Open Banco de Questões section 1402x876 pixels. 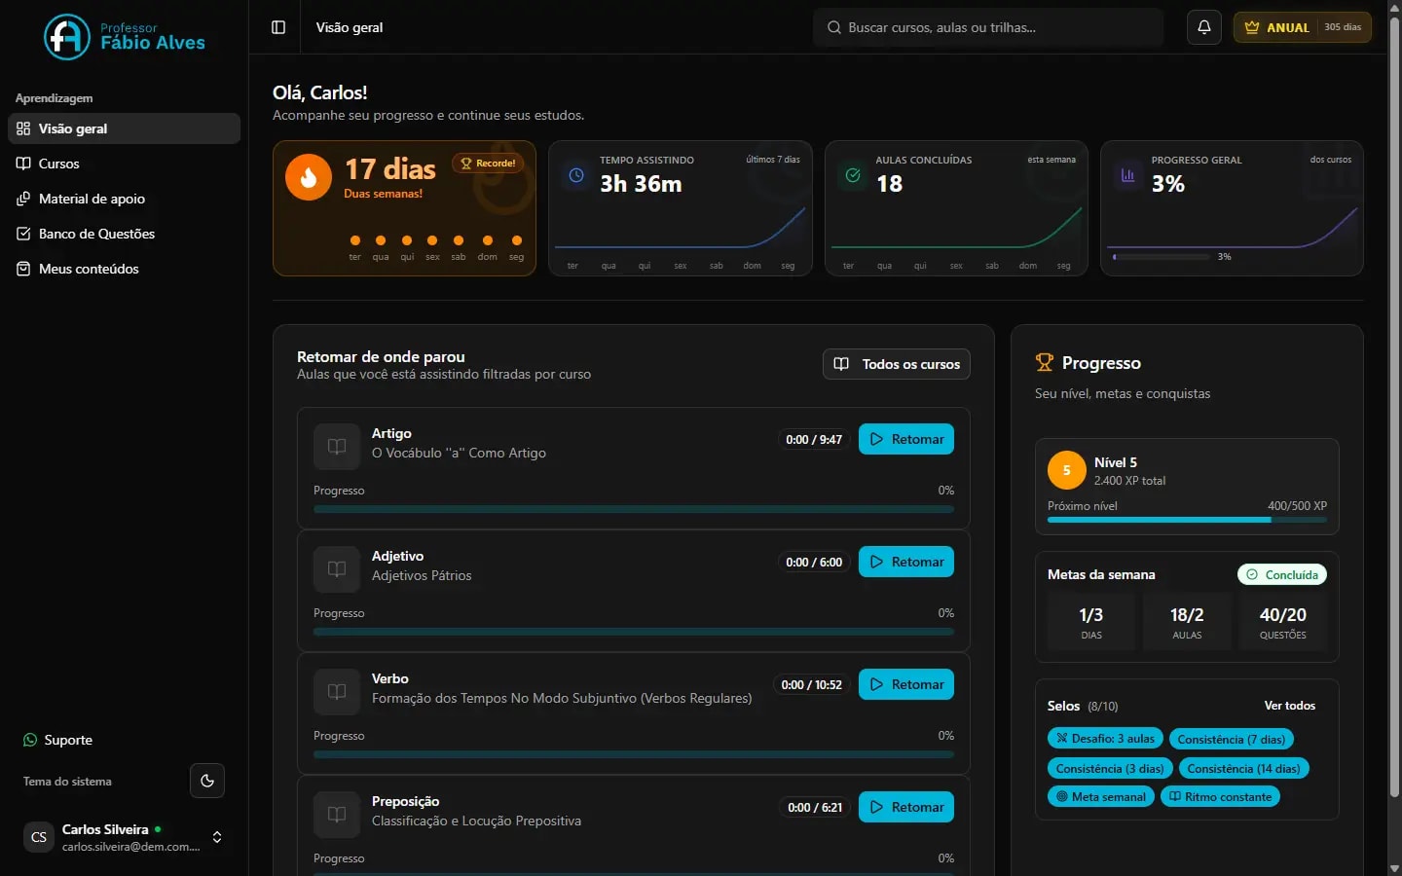pyautogui.click(x=124, y=234)
